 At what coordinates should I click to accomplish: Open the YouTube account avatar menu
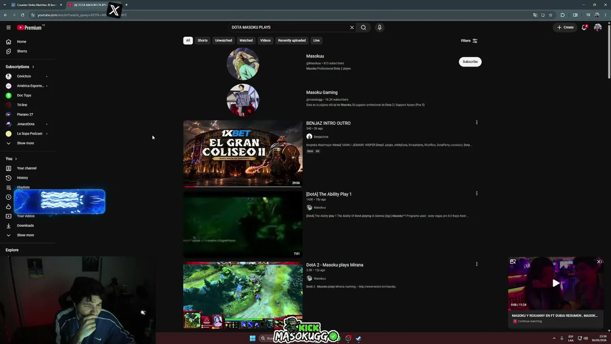[x=598, y=27]
